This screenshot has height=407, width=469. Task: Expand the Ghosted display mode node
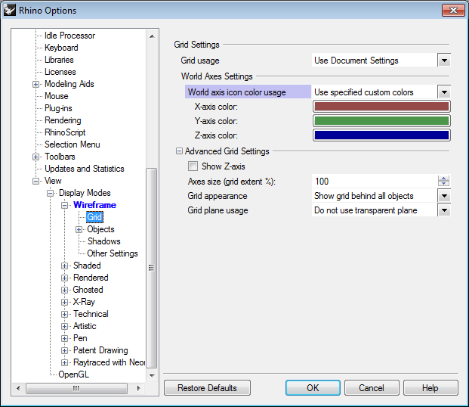(x=64, y=290)
